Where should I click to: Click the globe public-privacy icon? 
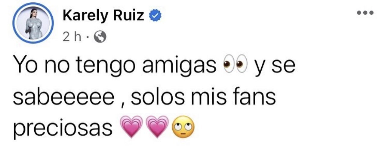pos(100,37)
